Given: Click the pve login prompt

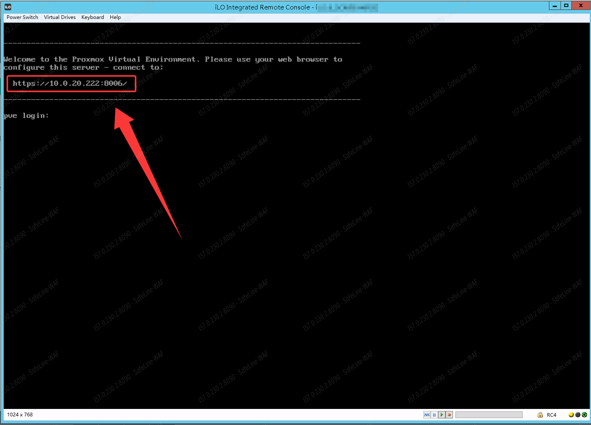Looking at the screenshot, I should (x=26, y=116).
